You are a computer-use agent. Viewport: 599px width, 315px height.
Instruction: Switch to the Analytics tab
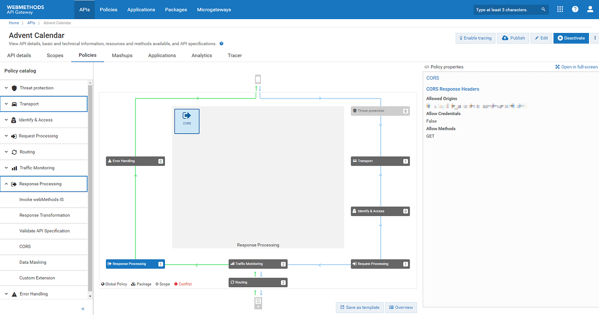(202, 56)
